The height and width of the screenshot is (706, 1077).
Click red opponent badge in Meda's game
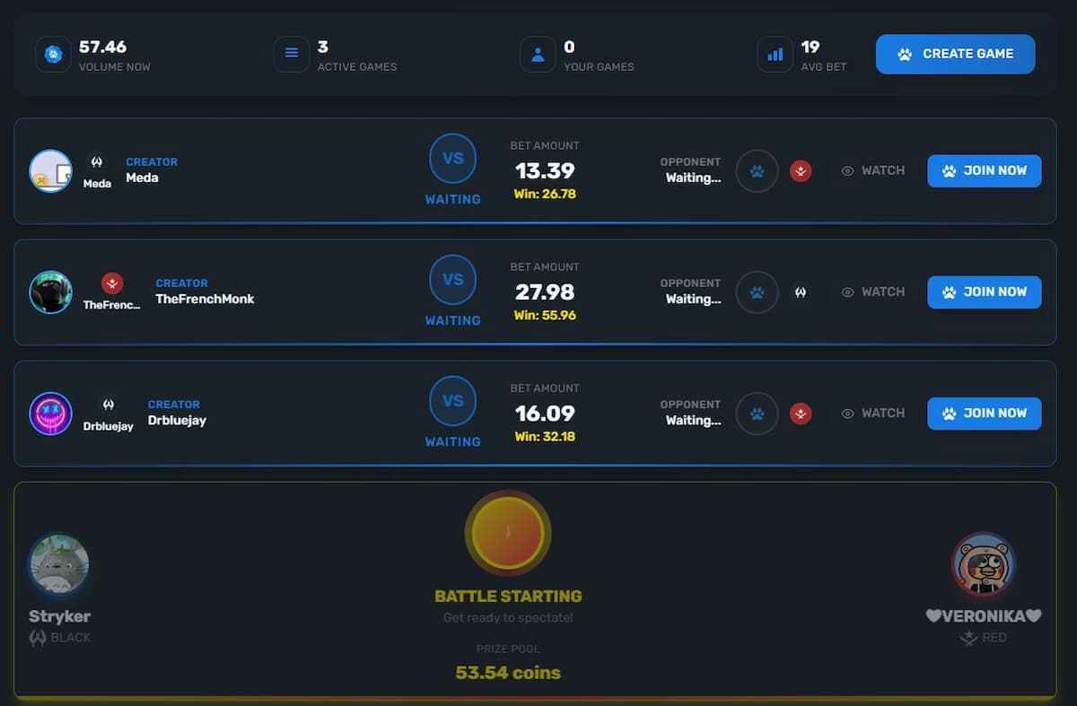(801, 170)
